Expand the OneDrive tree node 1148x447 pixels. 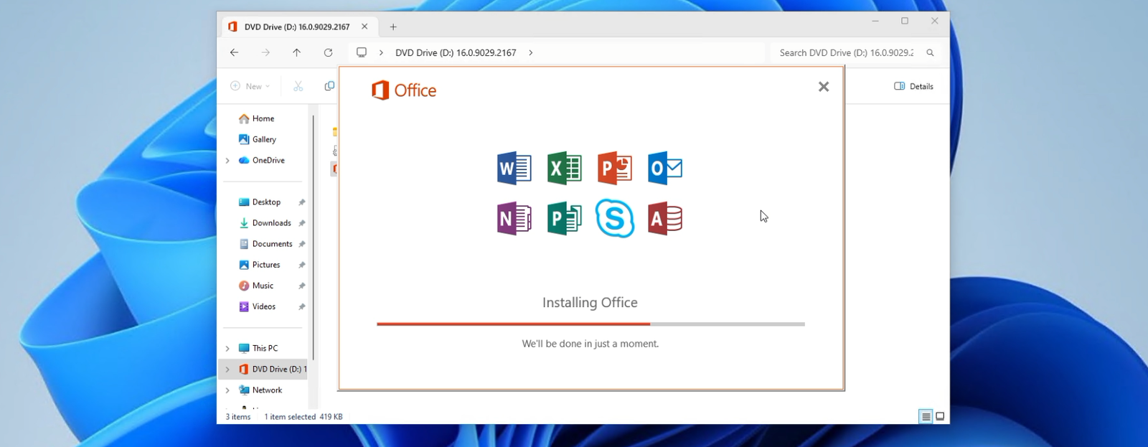(x=227, y=160)
